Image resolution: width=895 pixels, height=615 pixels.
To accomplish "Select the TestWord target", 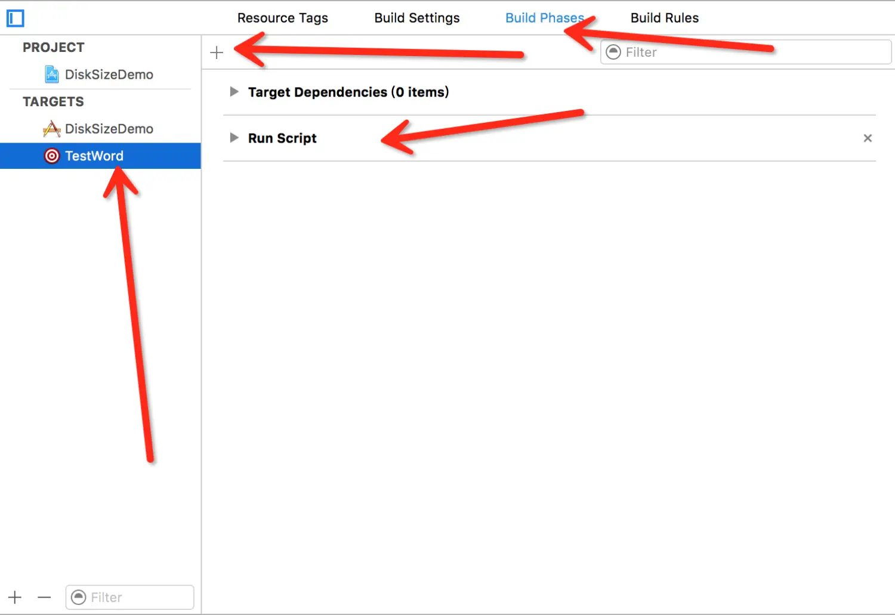I will coord(100,156).
